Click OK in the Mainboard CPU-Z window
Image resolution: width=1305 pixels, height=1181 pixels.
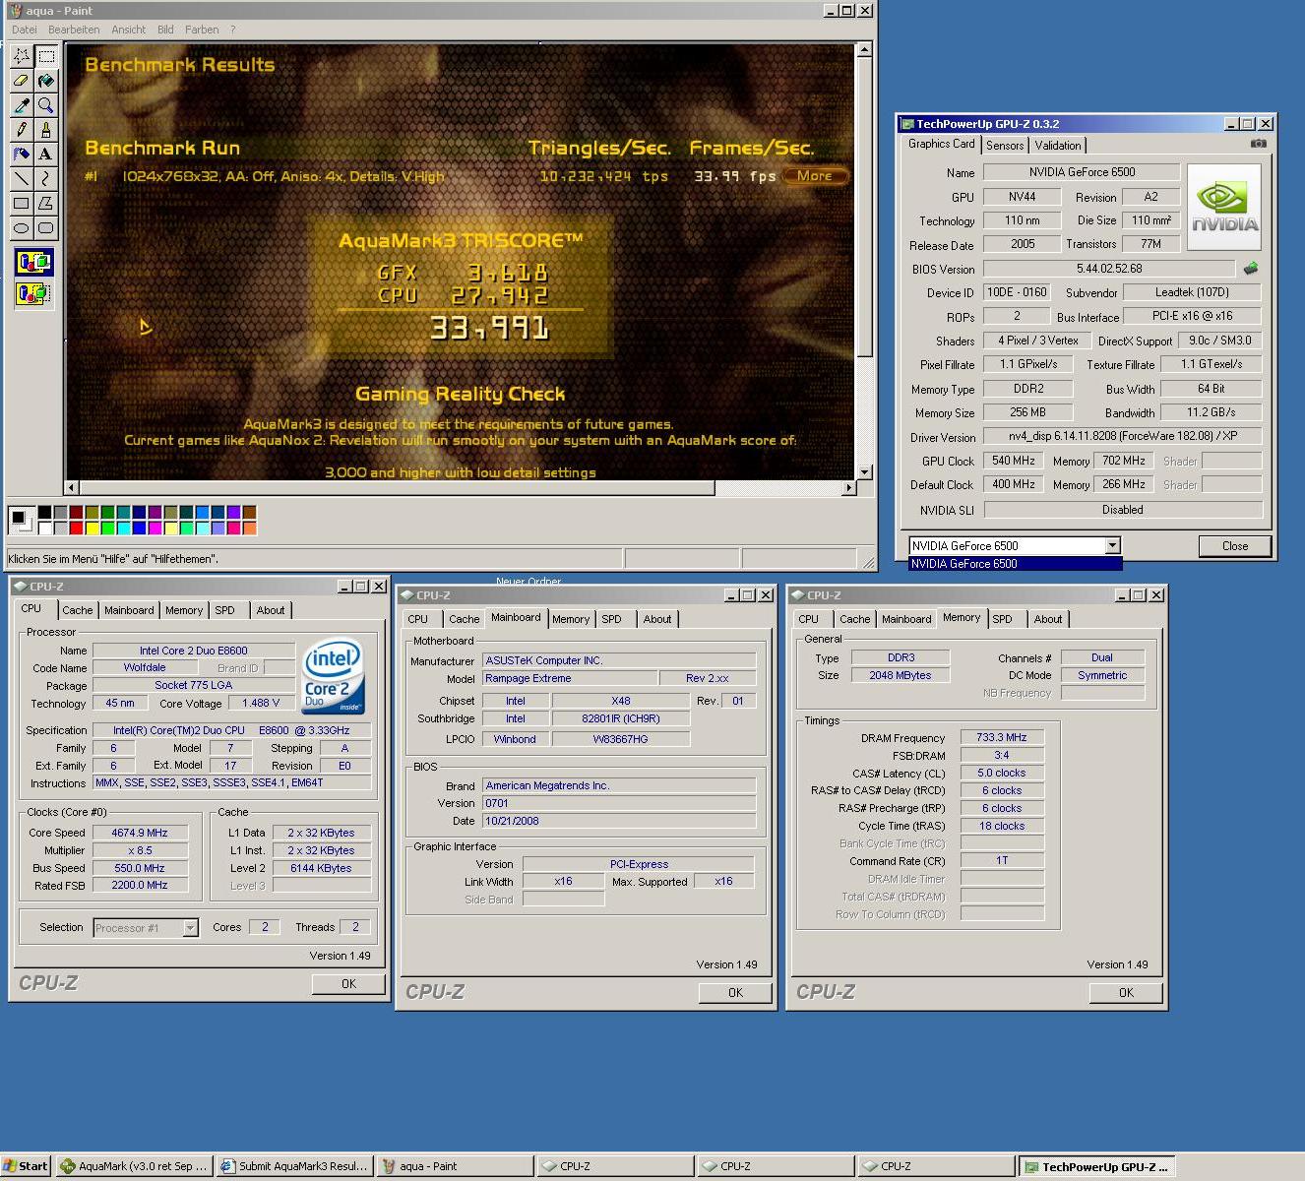point(735,993)
